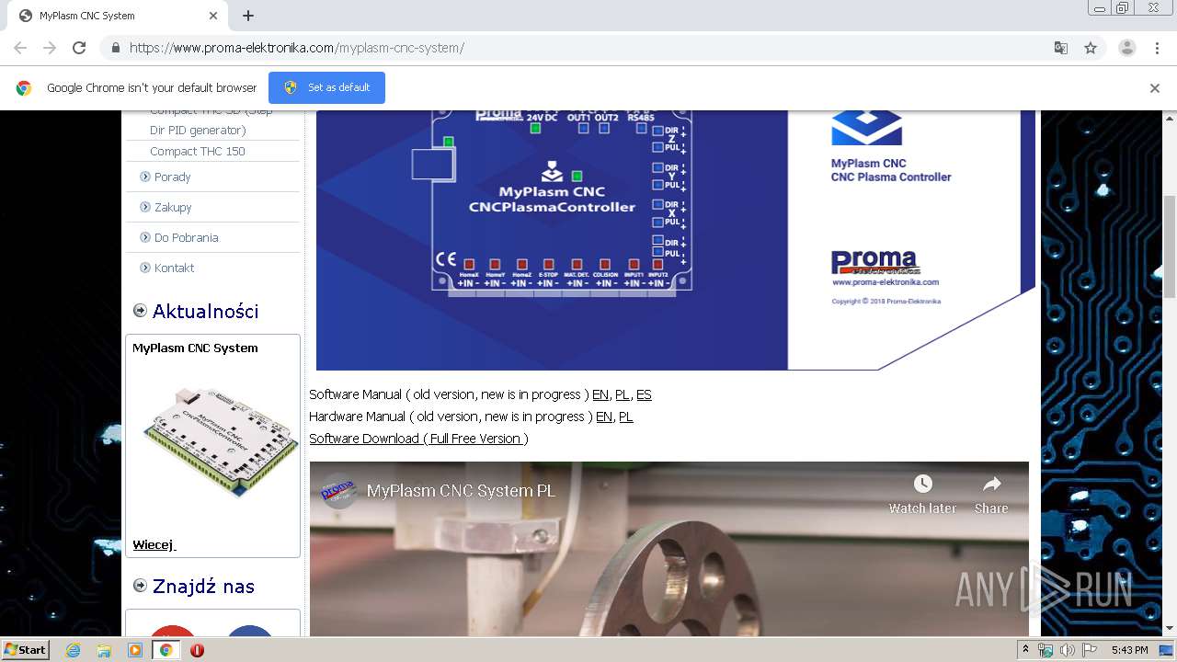Close the MyPlasm CNC System tab
Image resolution: width=1177 pixels, height=662 pixels.
213,16
